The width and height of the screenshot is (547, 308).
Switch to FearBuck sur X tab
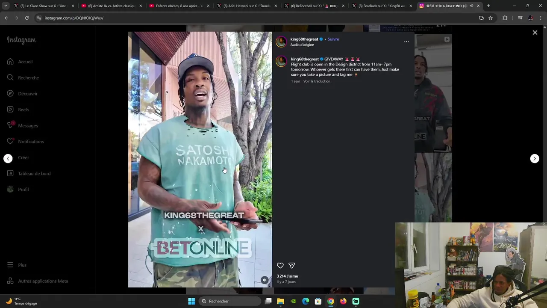(381, 6)
